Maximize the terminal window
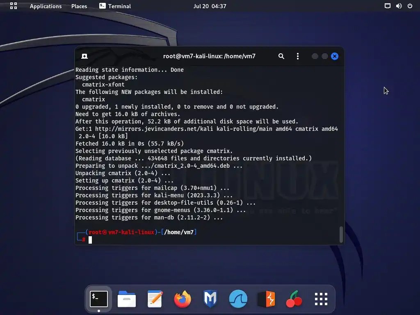Image resolution: width=420 pixels, height=315 pixels. pyautogui.click(x=325, y=56)
